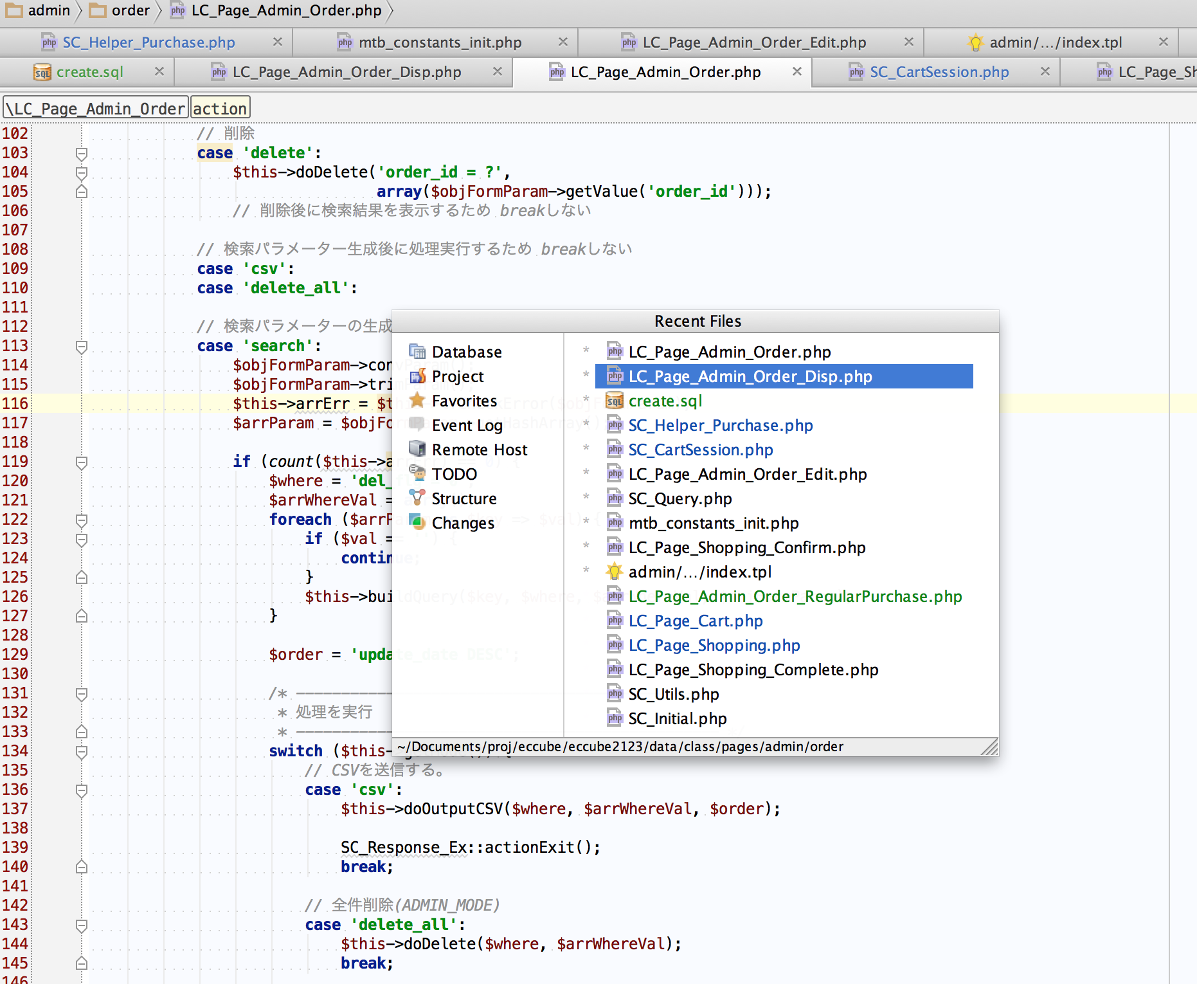Open the Structure tool icon
The image size is (1197, 984).
[x=417, y=498]
